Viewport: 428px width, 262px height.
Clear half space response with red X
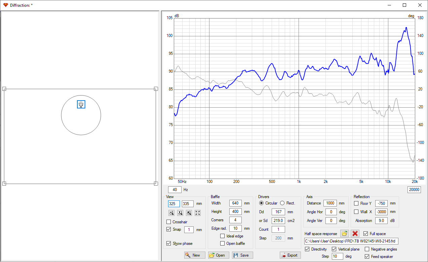(x=355, y=233)
